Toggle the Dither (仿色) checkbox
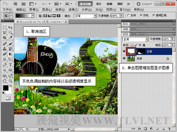Screen dimensions: 177x132 [x=141, y=15]
